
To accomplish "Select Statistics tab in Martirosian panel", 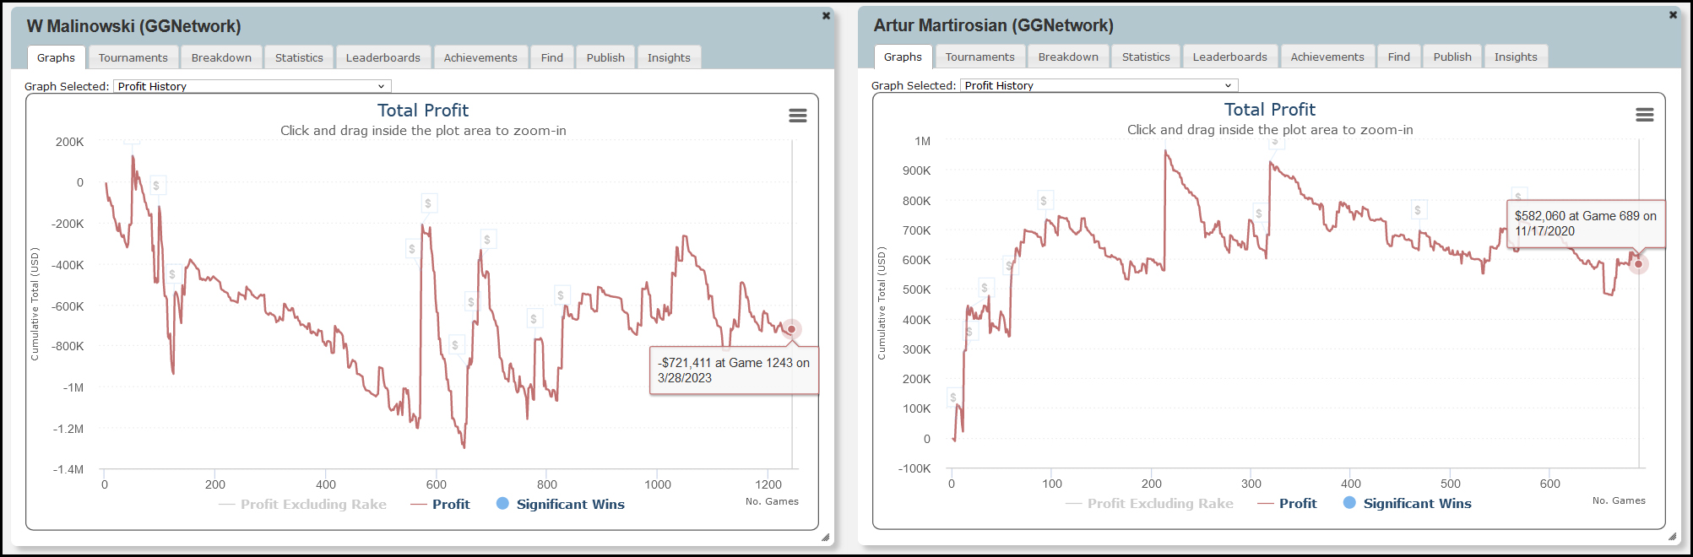I will coord(1145,57).
